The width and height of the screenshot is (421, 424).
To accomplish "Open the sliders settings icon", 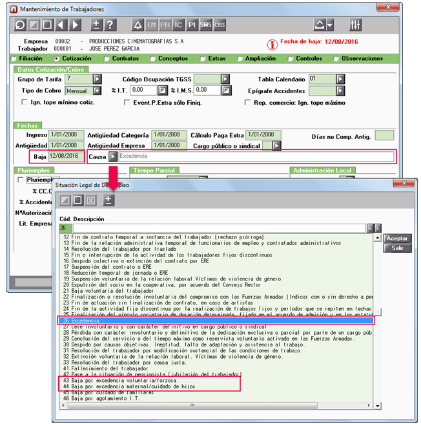I will [x=355, y=25].
